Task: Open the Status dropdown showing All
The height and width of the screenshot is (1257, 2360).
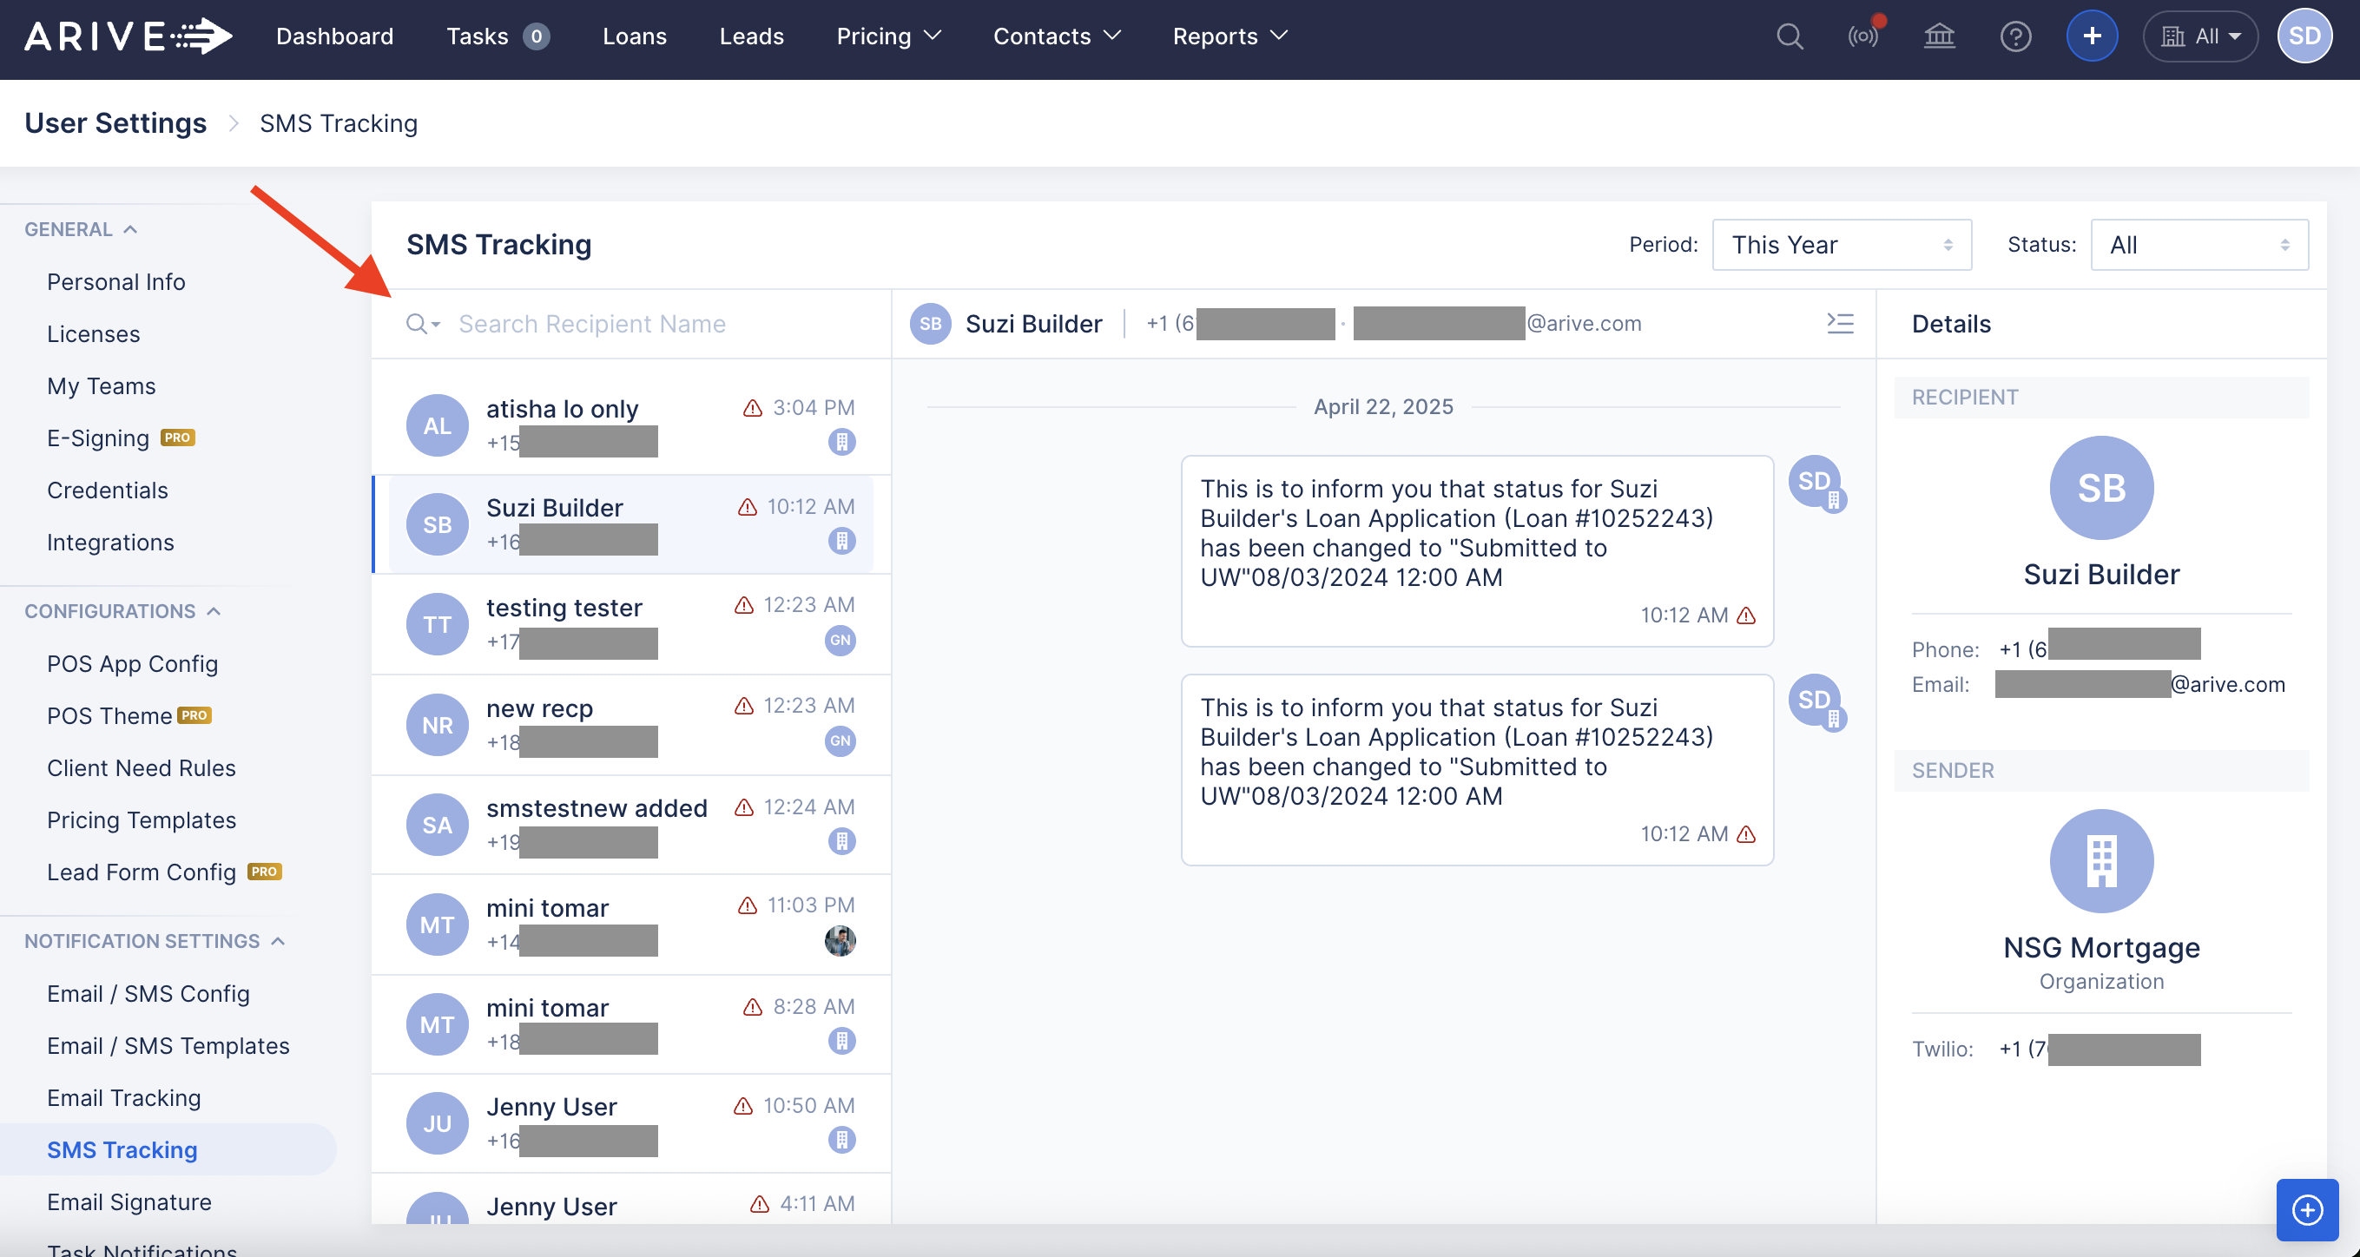Action: click(x=2198, y=245)
